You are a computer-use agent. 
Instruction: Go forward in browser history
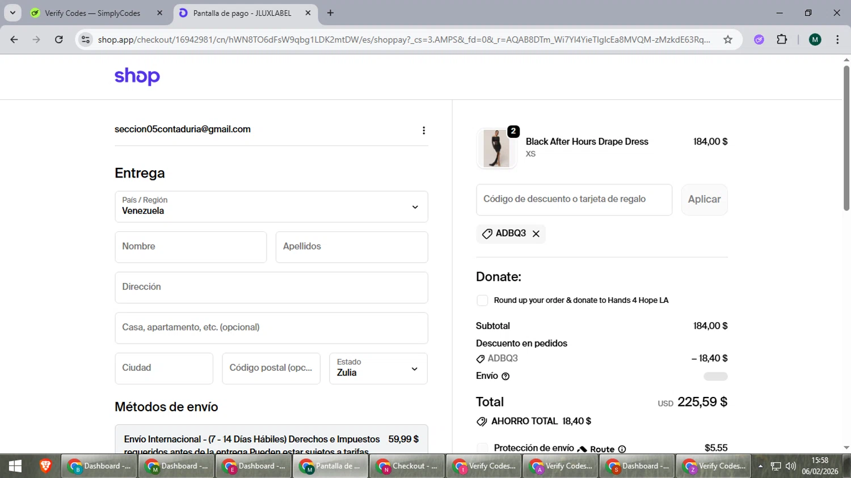(36, 40)
